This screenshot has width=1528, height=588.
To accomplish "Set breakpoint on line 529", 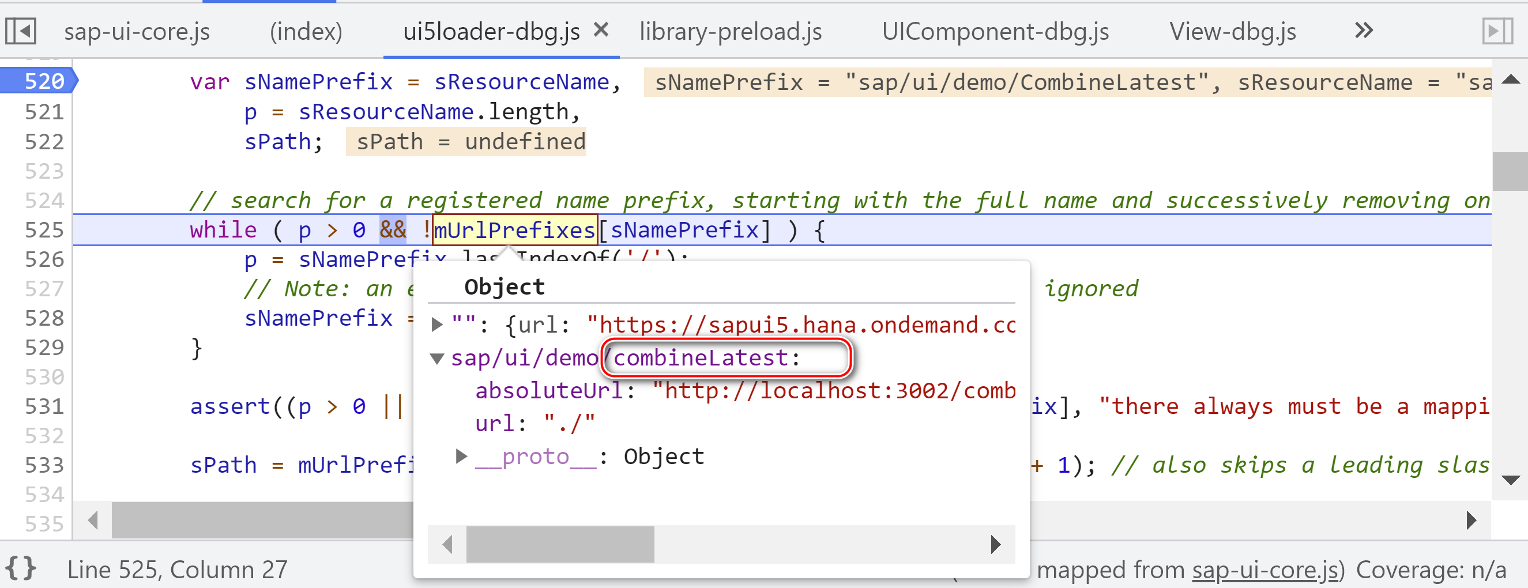I will point(43,348).
